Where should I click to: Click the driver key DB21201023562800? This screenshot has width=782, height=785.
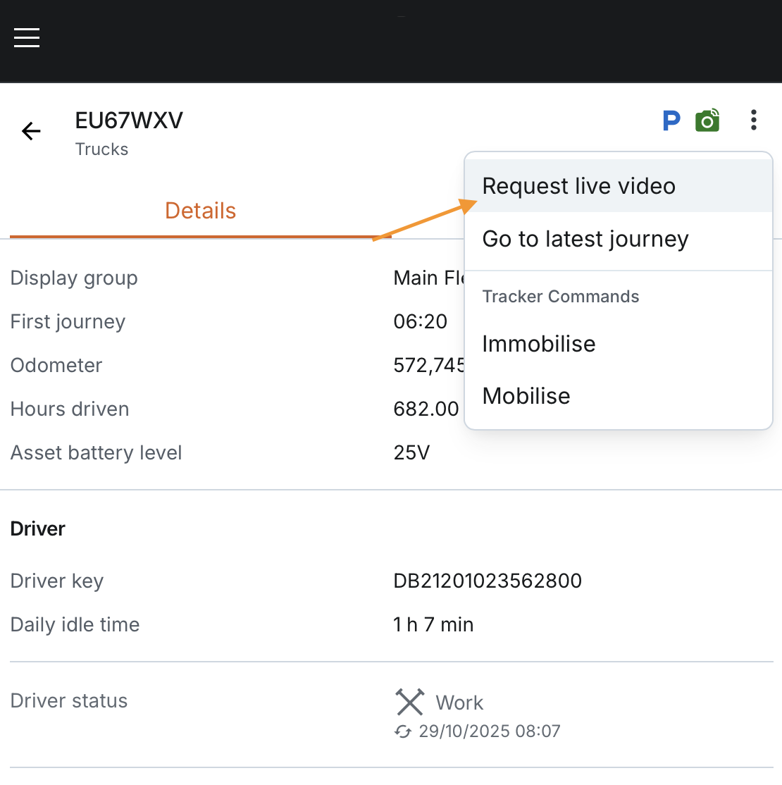[x=488, y=581]
